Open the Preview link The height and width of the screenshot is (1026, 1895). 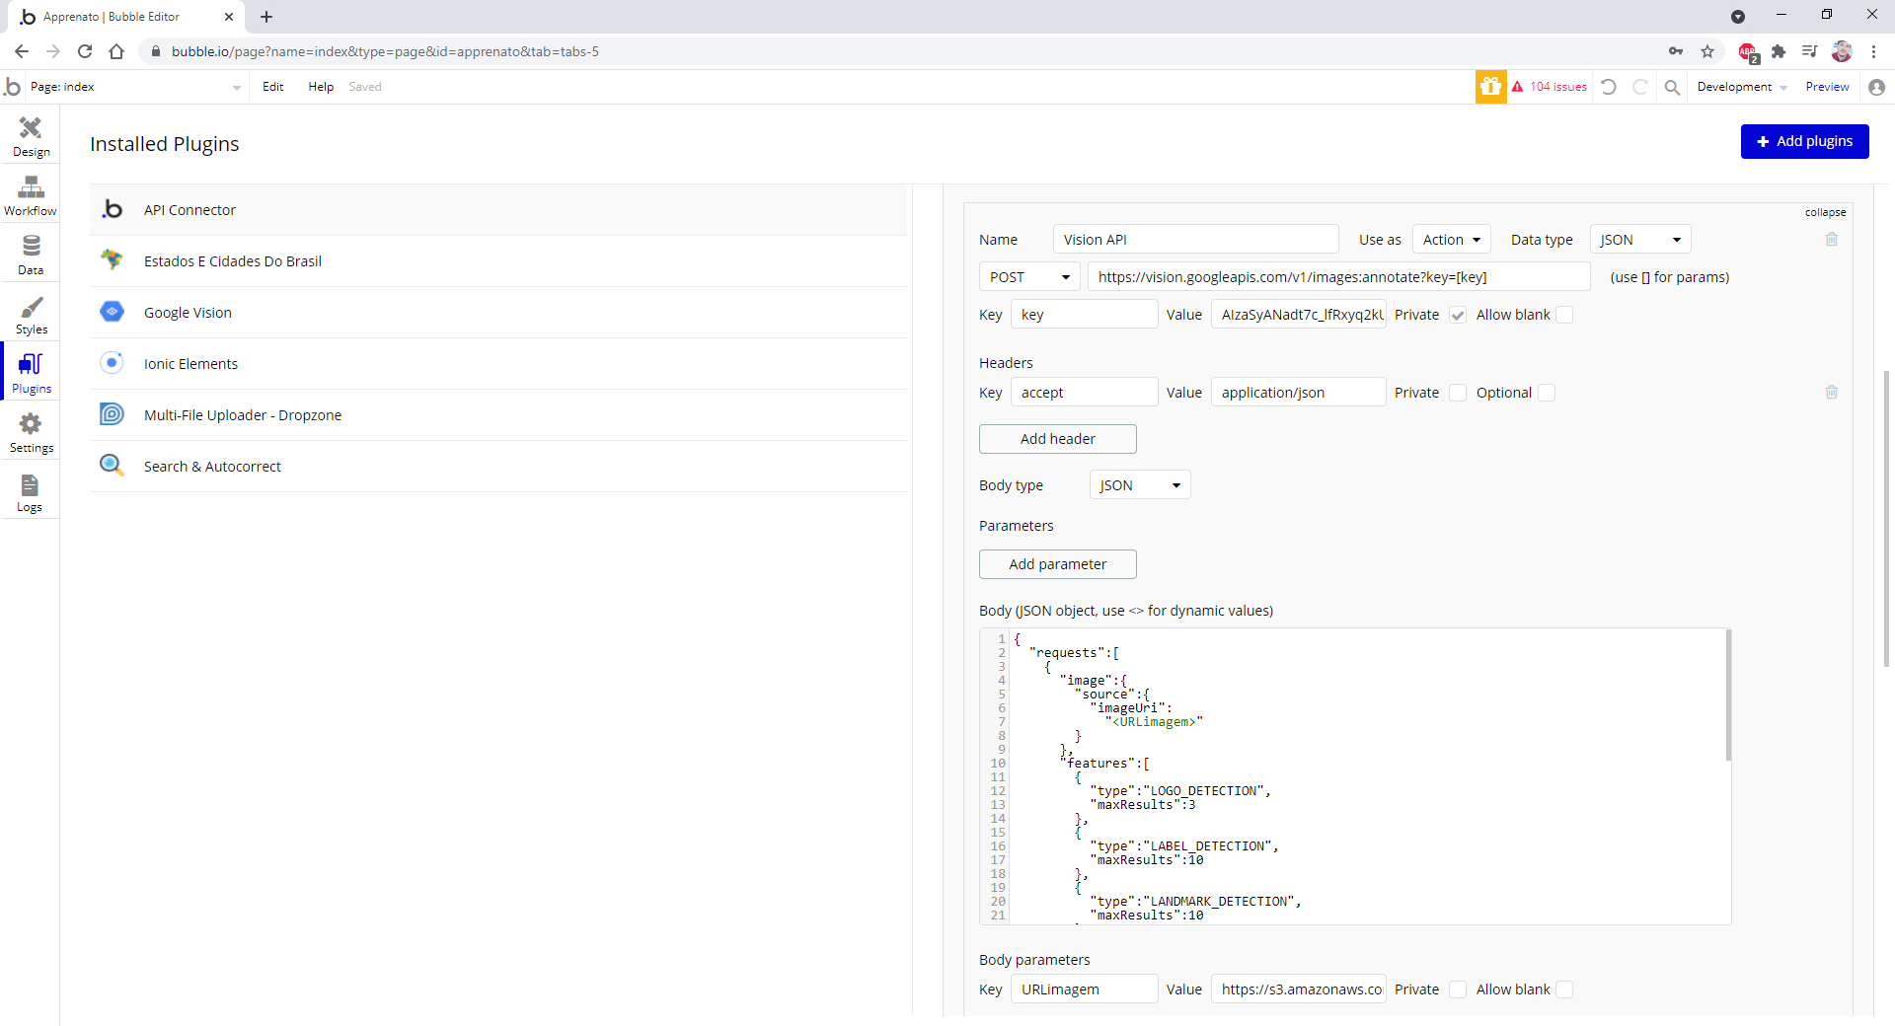click(x=1827, y=87)
